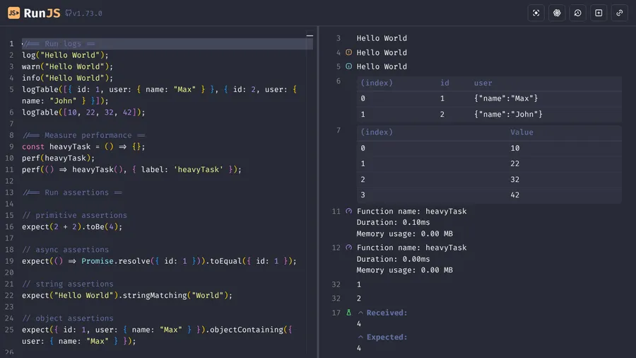Click the '// Run logs' comment on line 1
This screenshot has height=358, width=636.
coord(59,44)
